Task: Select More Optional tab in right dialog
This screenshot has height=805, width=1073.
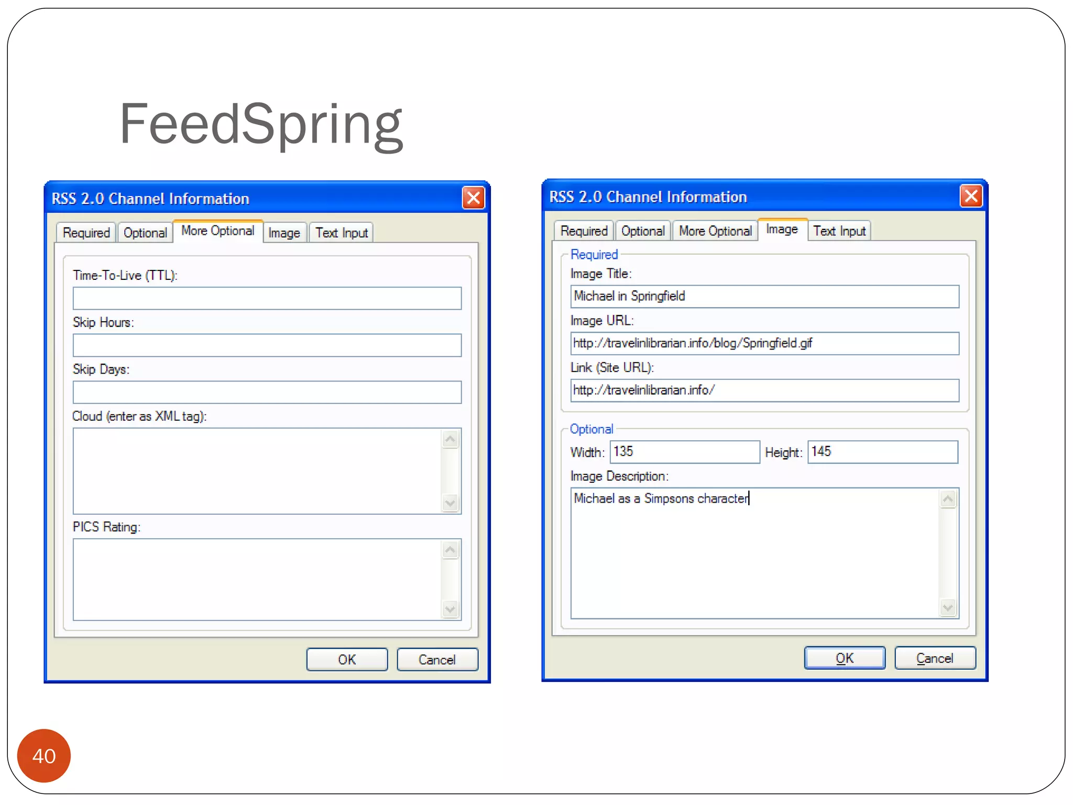Action: pyautogui.click(x=715, y=231)
